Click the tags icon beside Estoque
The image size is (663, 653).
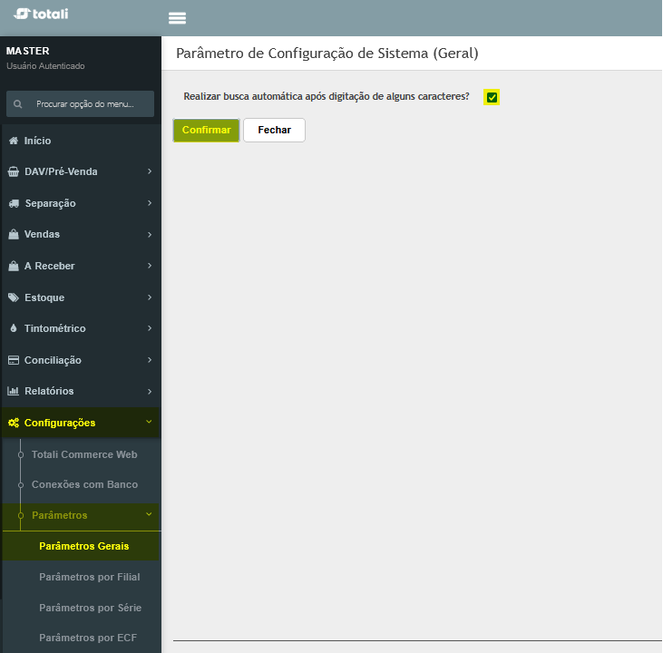[x=14, y=297]
